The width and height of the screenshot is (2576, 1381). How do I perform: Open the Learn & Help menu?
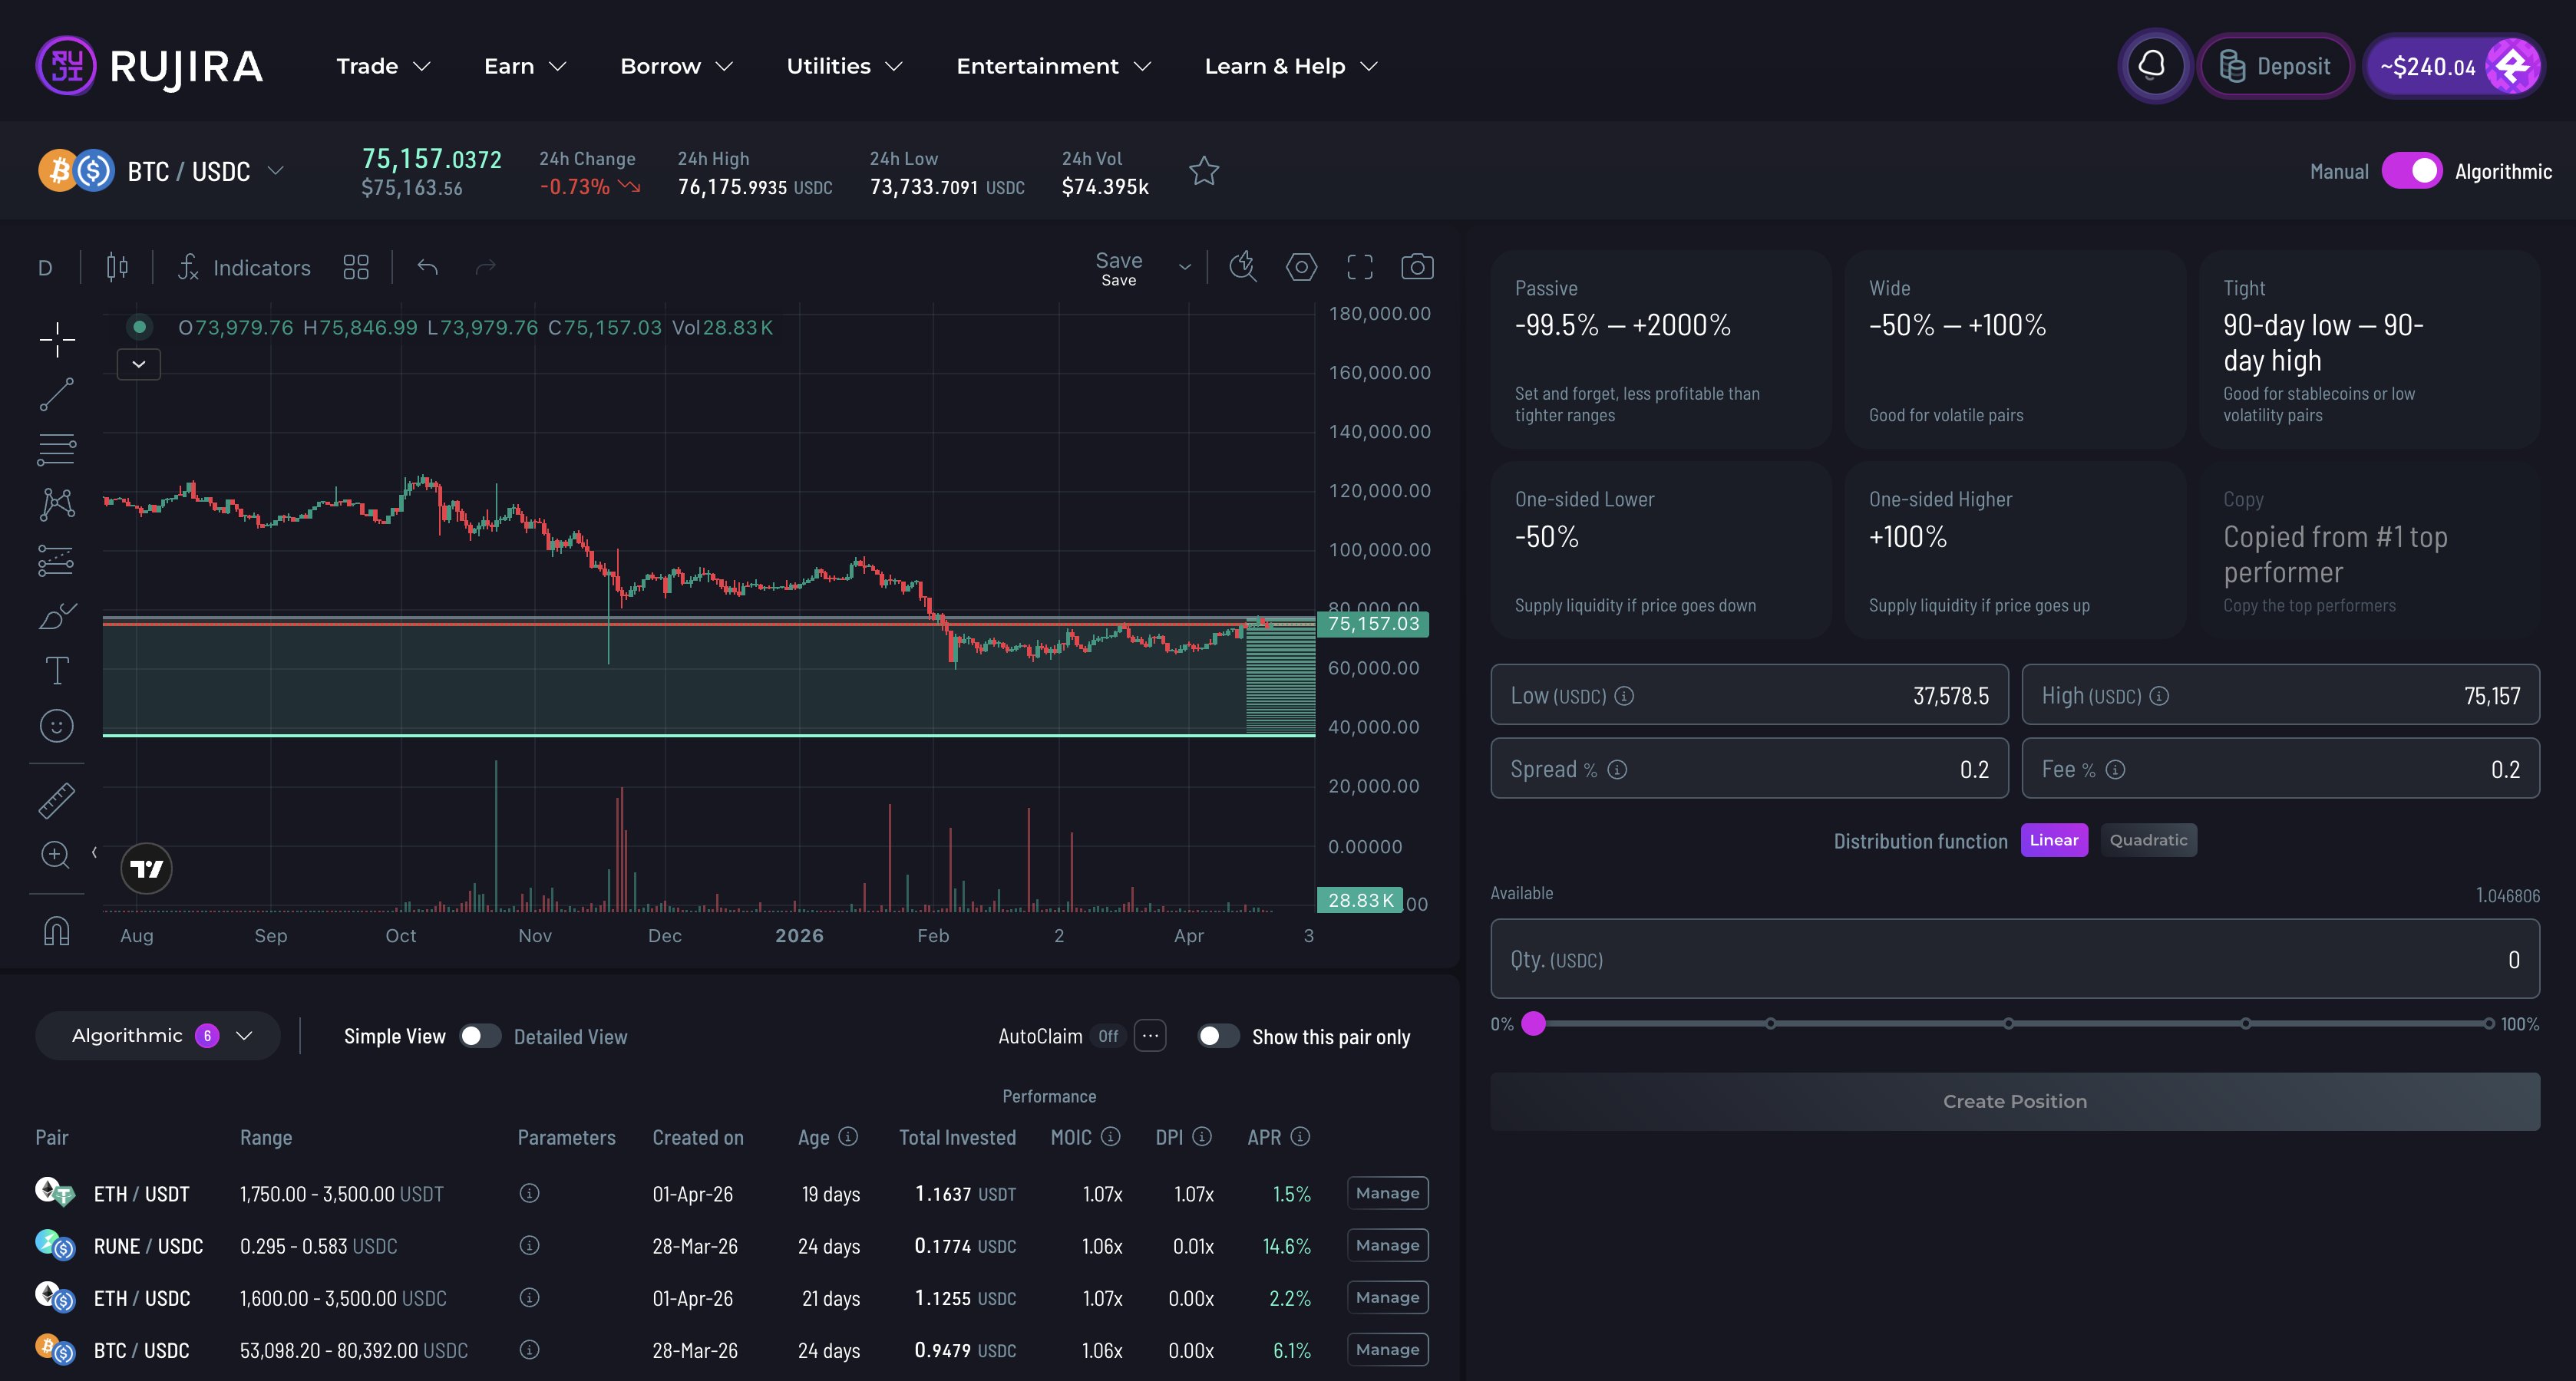[x=1291, y=66]
